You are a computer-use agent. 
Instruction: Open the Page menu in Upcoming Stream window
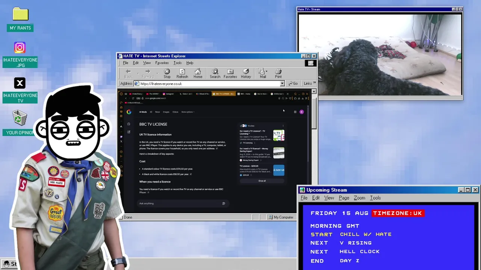coord(344,198)
